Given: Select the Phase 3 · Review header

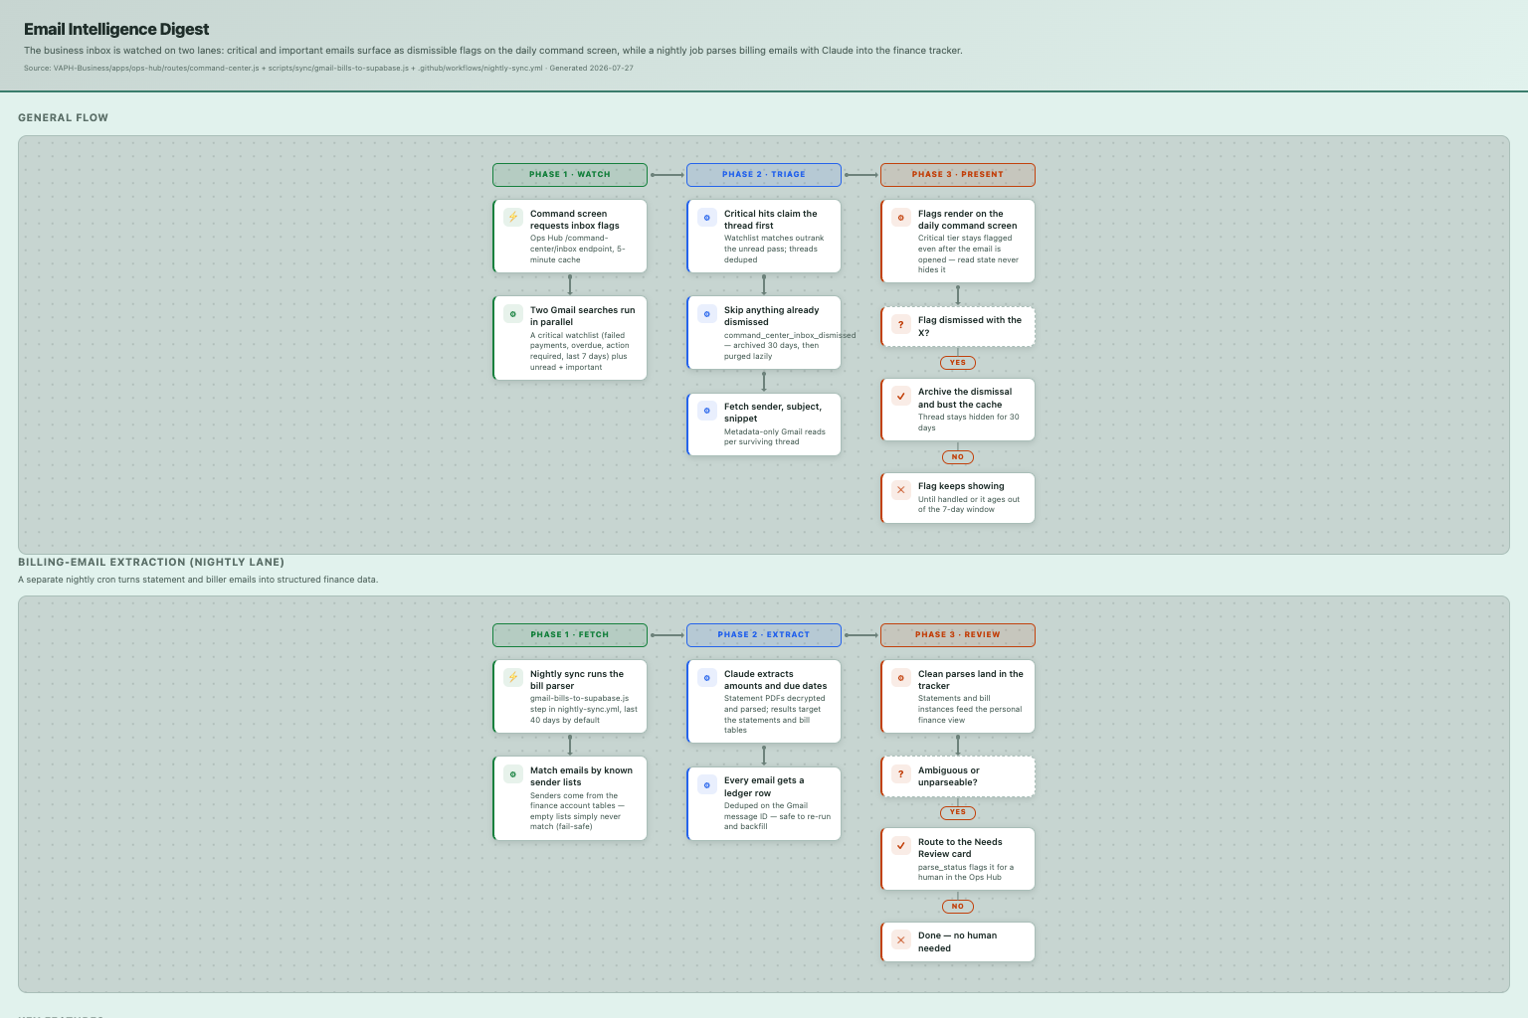Looking at the screenshot, I should coord(958,634).
